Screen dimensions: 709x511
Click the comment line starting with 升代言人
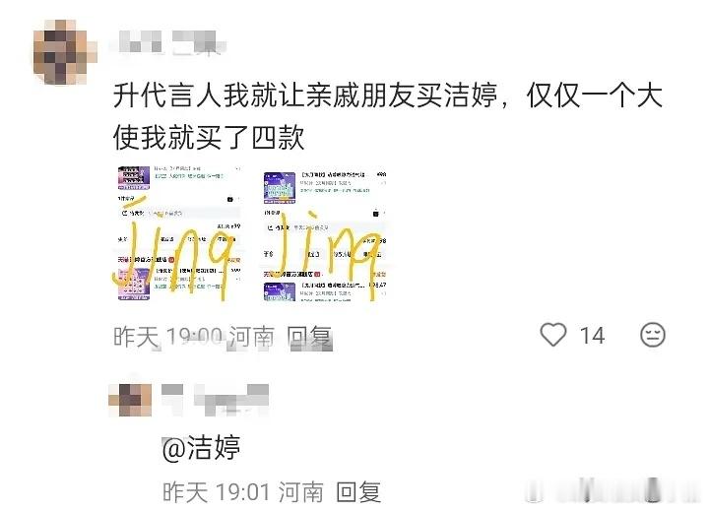388,96
